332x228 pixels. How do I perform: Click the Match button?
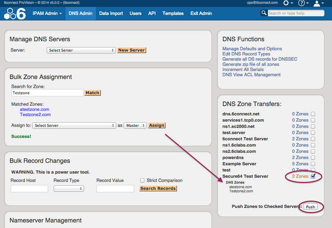92,93
